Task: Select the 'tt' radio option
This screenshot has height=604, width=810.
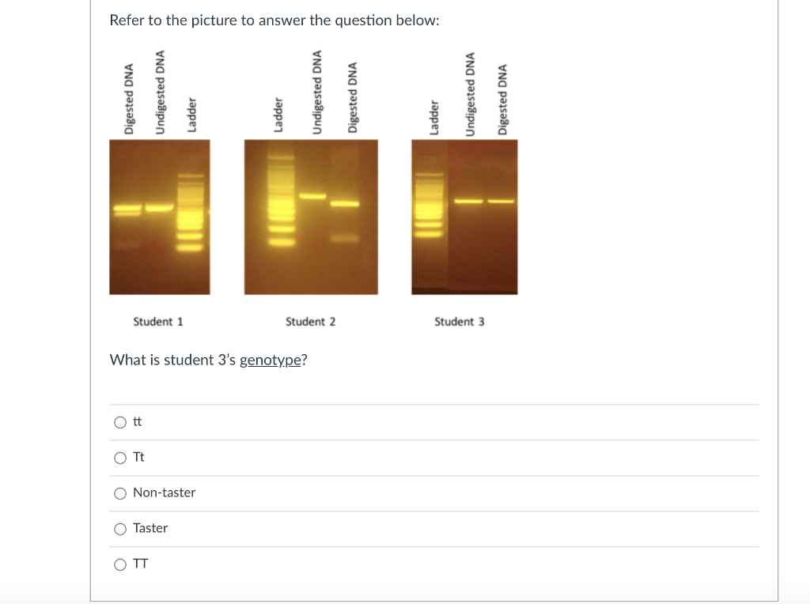Action: [120, 422]
